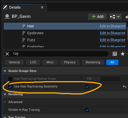Image resolution: width=128 pixels, height=118 pixels.
Task: Open the property matrix table view icon
Action: pyautogui.click(x=115, y=54)
